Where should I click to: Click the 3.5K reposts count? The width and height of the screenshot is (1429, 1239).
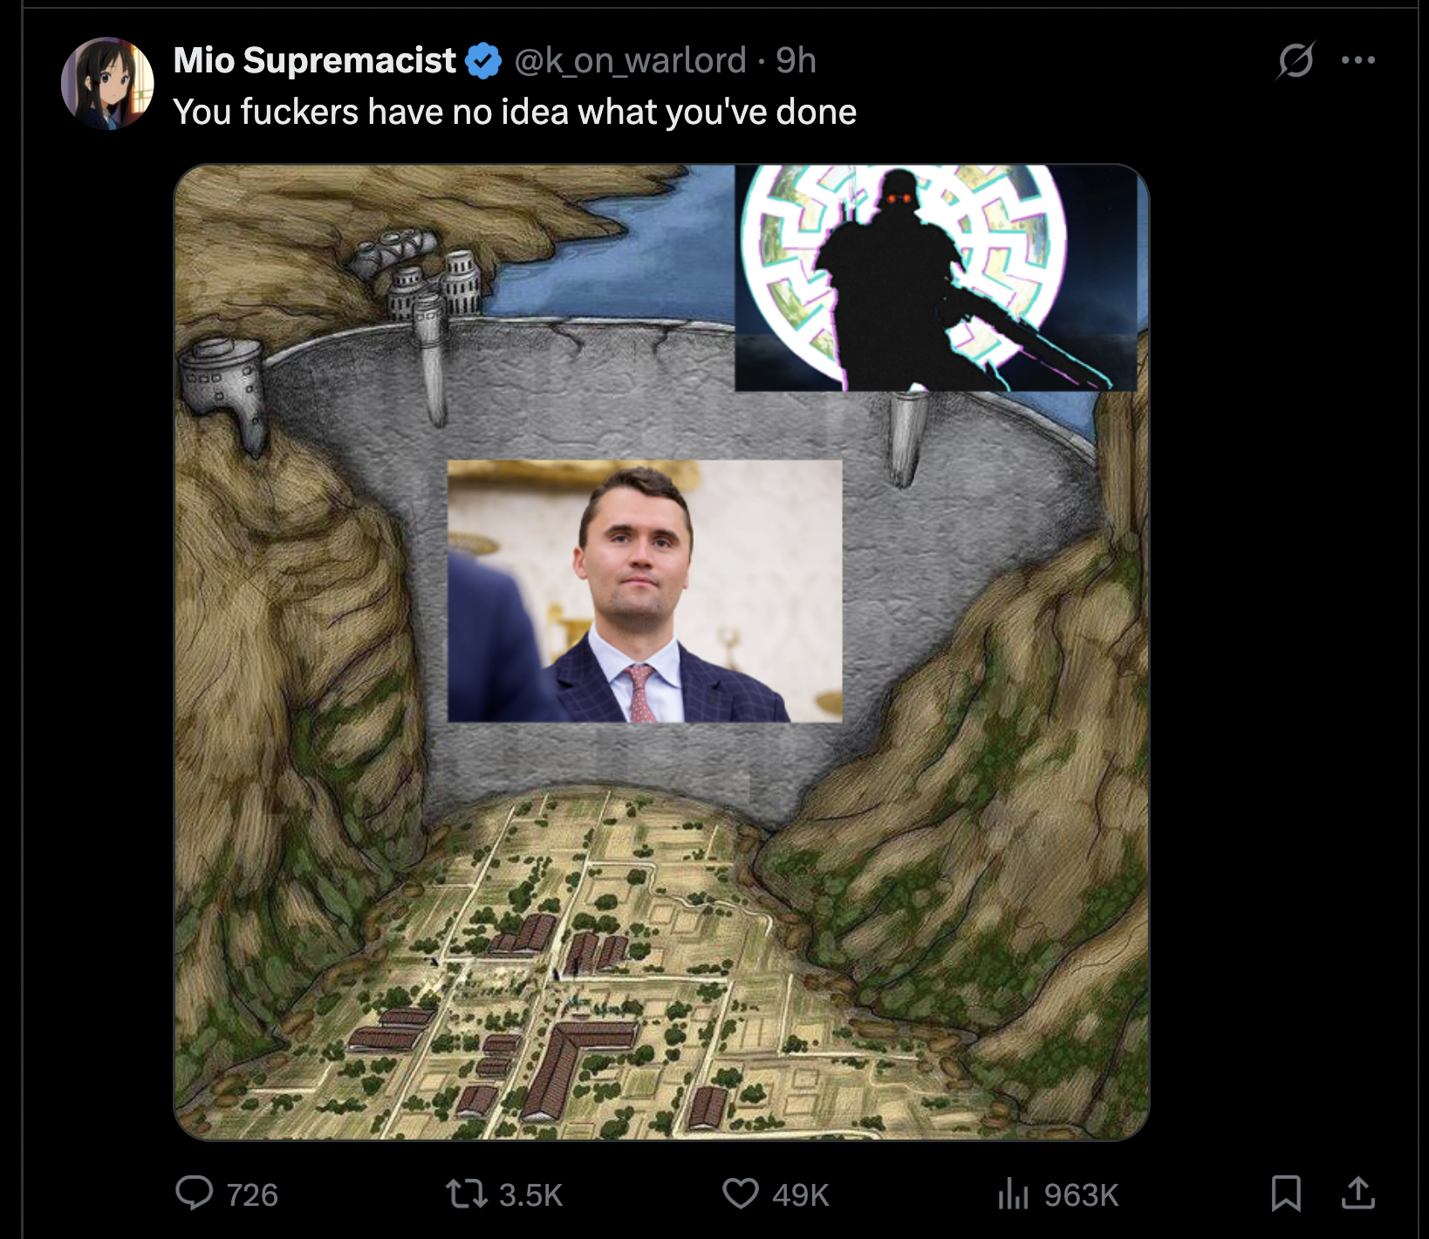[x=530, y=1195]
